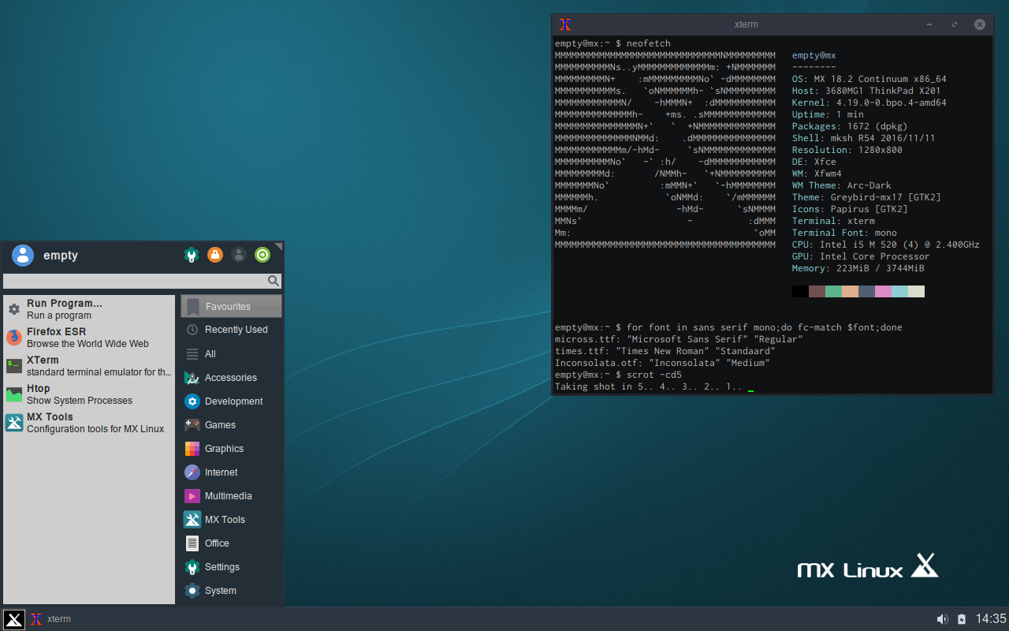
Task: Browse the Office category
Action: [x=231, y=543]
